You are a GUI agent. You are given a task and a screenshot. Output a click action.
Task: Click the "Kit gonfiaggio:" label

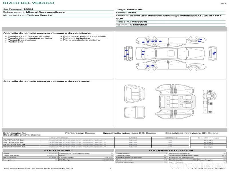(205, 160)
